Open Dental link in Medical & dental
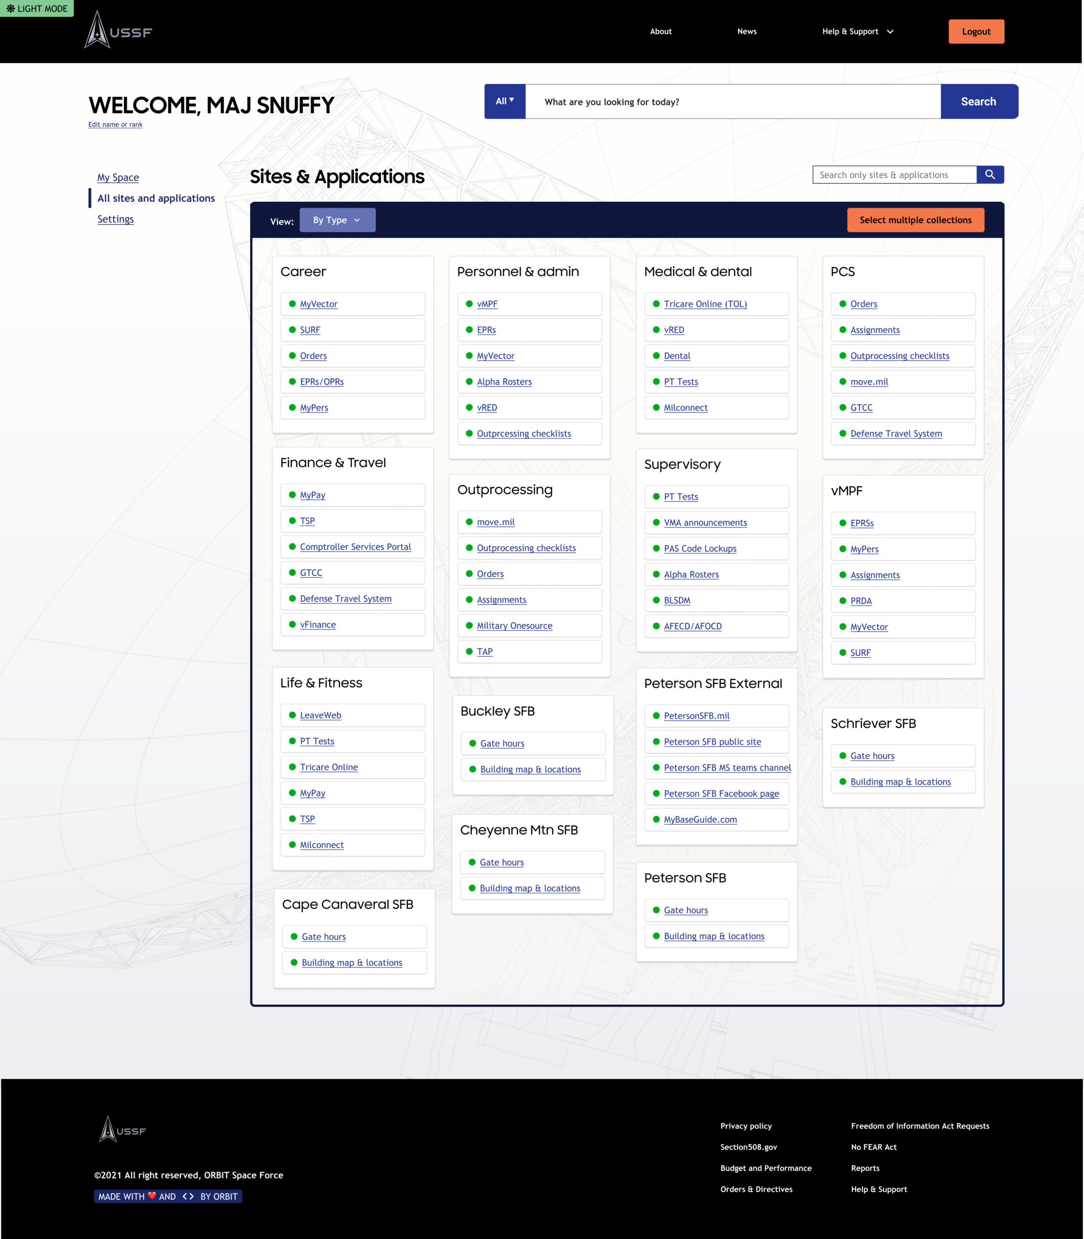Screen dimensions: 1084x1239 coord(677,356)
